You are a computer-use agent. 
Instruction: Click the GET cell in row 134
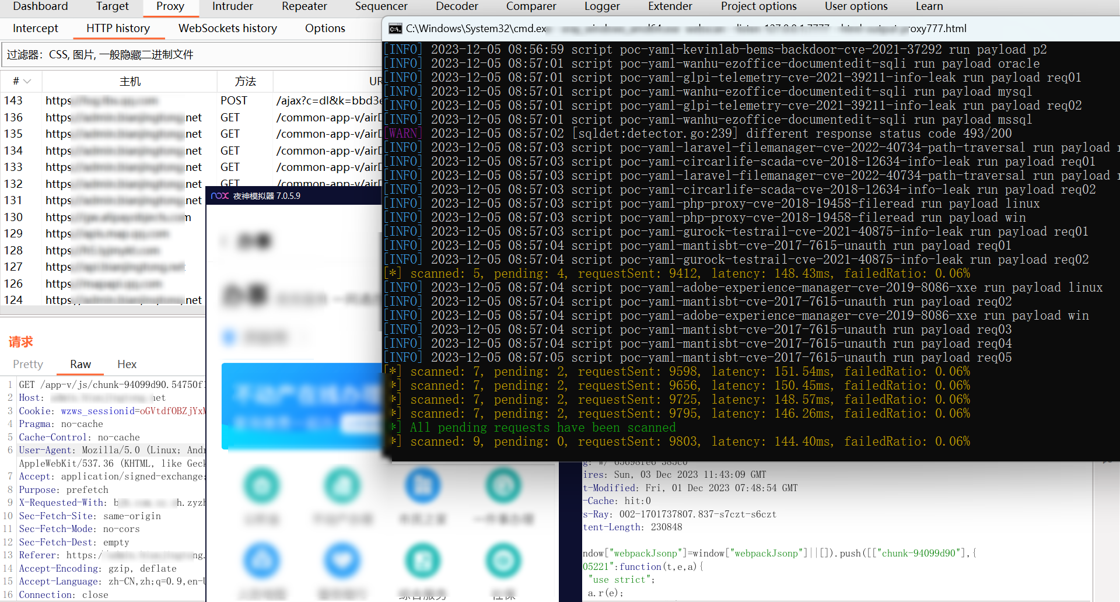click(230, 150)
